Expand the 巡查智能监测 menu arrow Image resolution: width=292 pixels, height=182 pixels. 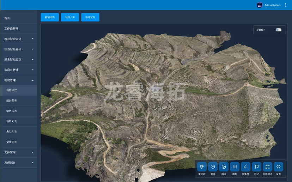tap(32, 59)
